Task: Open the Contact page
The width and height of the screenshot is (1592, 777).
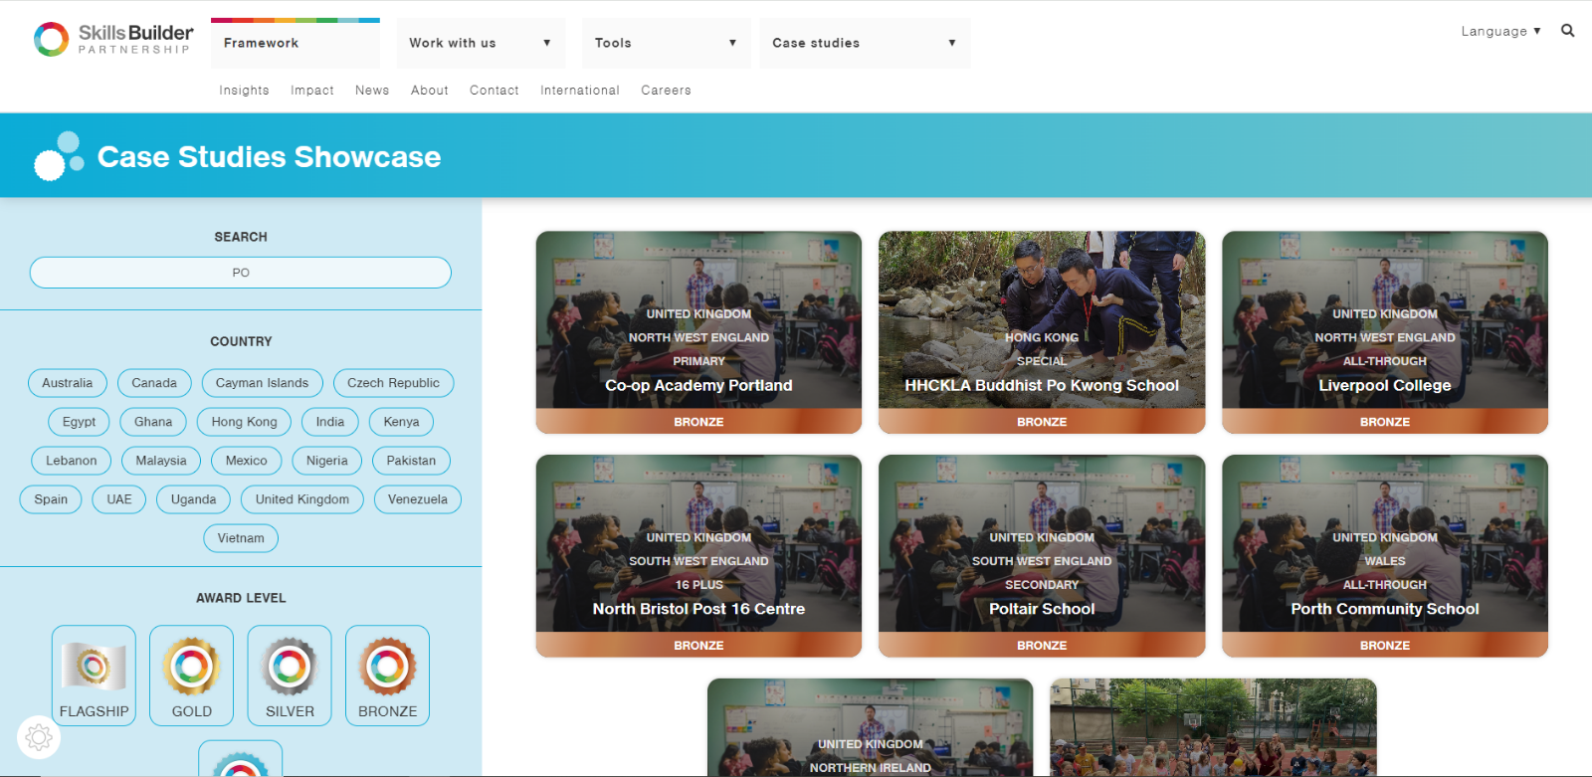Action: tap(495, 90)
